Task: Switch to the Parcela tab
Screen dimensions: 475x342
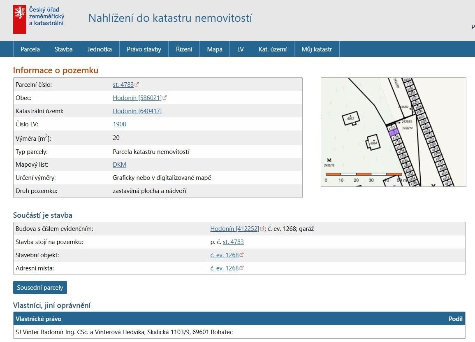Action: coord(30,49)
